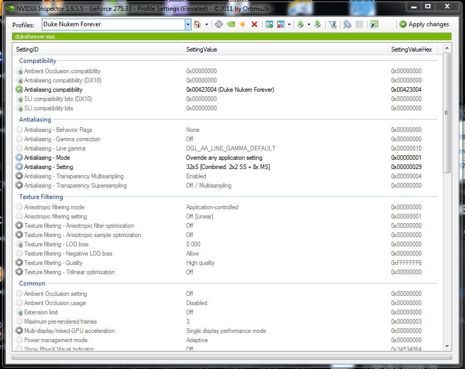Screen dimensions: 465x369
Task: Select Antialiasing - Gamma correction setting
Action: pos(226,139)
